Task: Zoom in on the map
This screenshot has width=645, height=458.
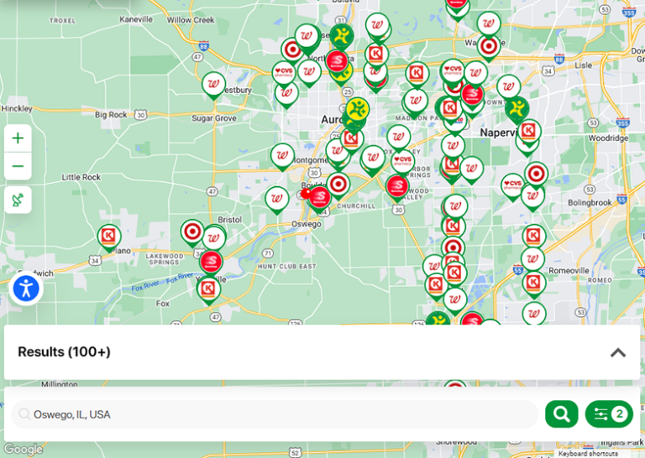Action: tap(18, 138)
